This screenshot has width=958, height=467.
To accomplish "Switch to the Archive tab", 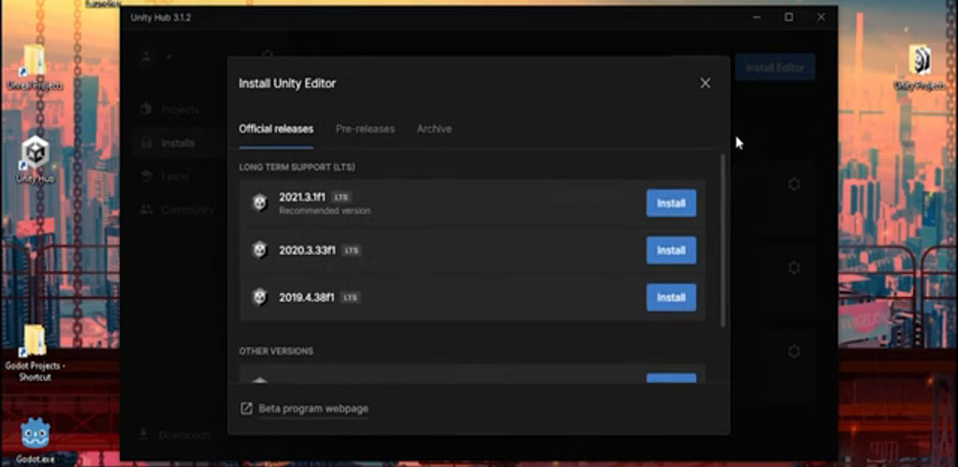I will (x=434, y=129).
